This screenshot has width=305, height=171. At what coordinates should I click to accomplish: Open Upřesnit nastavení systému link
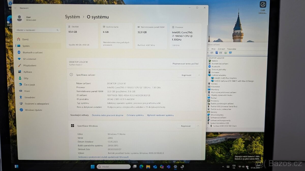(160, 115)
